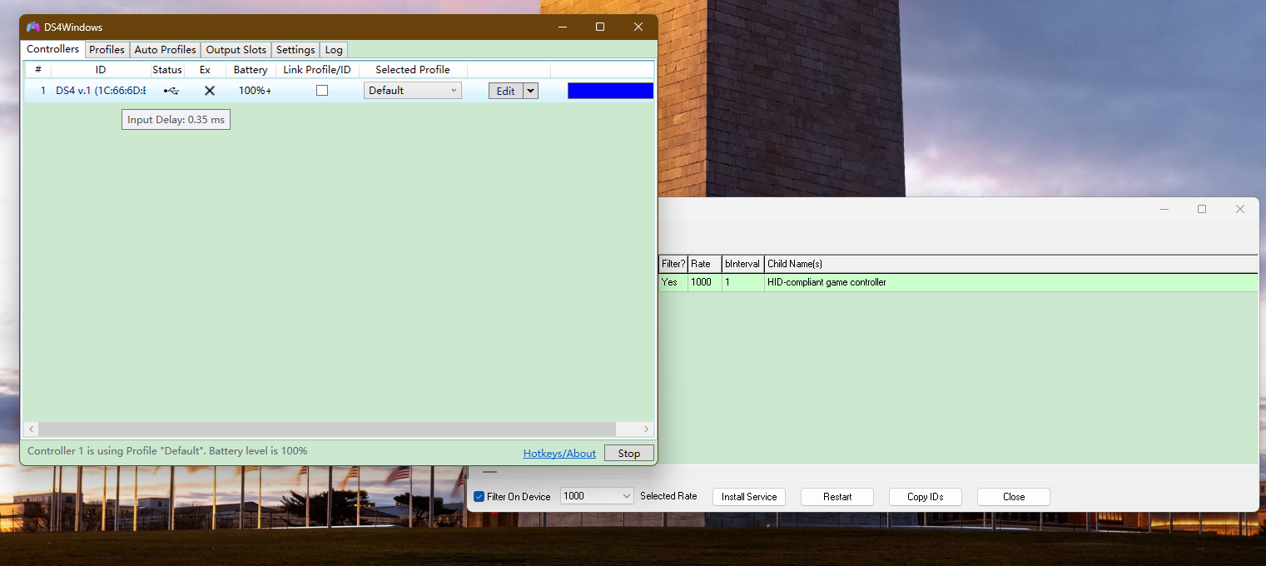Click the USB connection status icon
The height and width of the screenshot is (566, 1266).
171,91
